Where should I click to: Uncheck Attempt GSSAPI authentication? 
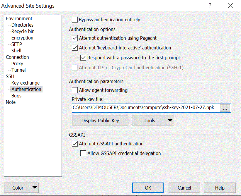coord(74,144)
